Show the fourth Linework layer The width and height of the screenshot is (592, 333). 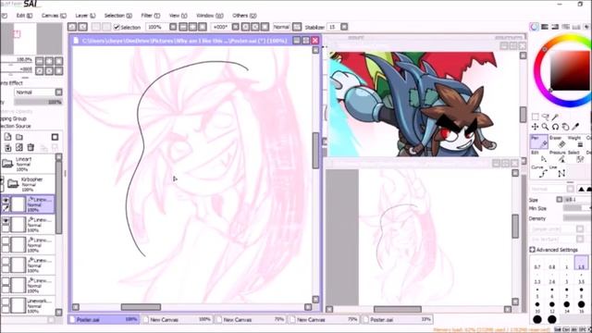pos(6,261)
